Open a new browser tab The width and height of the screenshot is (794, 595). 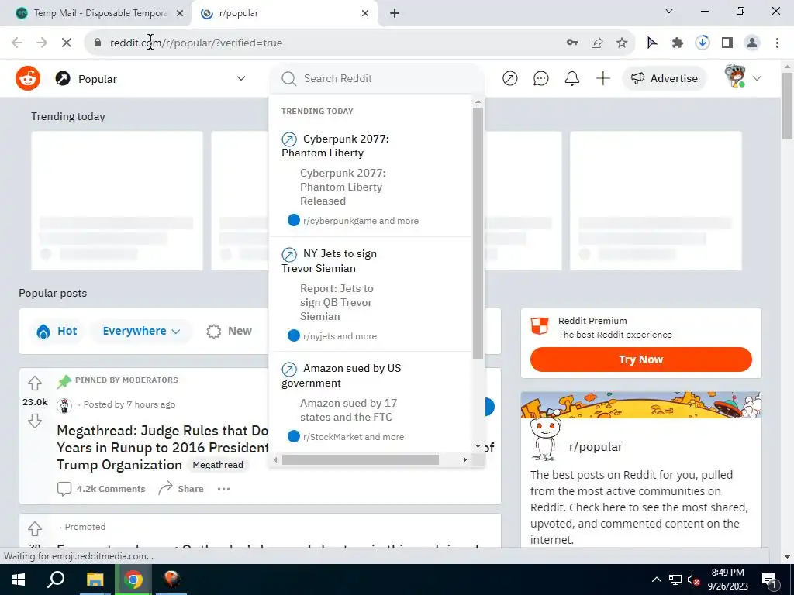click(x=395, y=13)
